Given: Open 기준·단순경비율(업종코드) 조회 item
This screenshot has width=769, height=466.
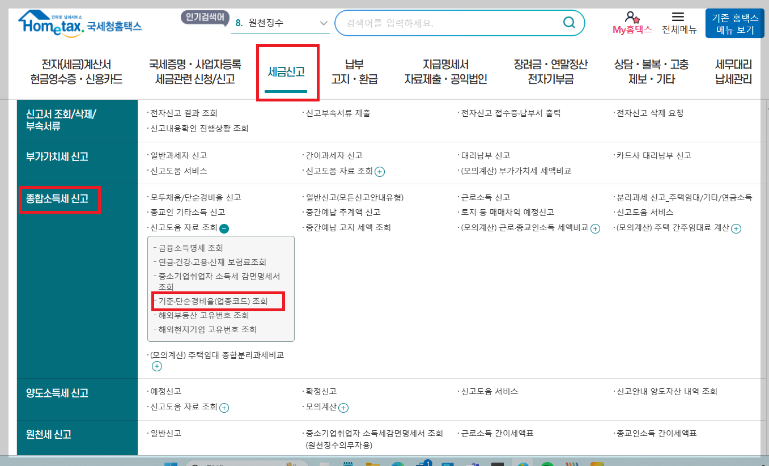Looking at the screenshot, I should coord(213,301).
